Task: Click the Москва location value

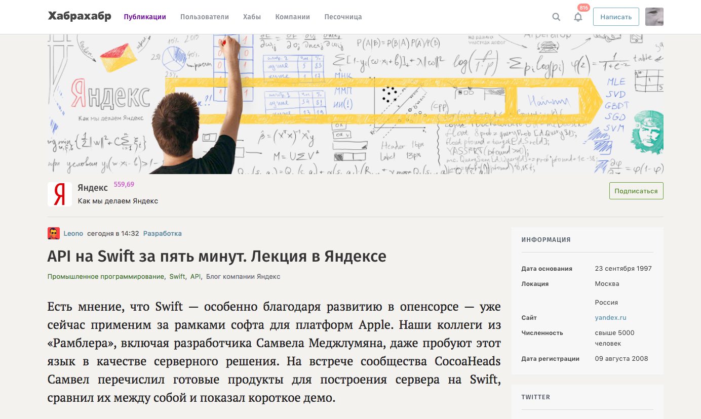Action: coord(607,284)
